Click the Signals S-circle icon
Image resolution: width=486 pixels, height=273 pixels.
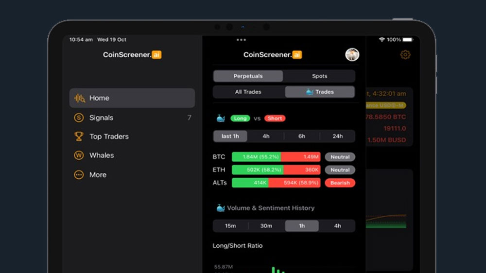tap(79, 118)
